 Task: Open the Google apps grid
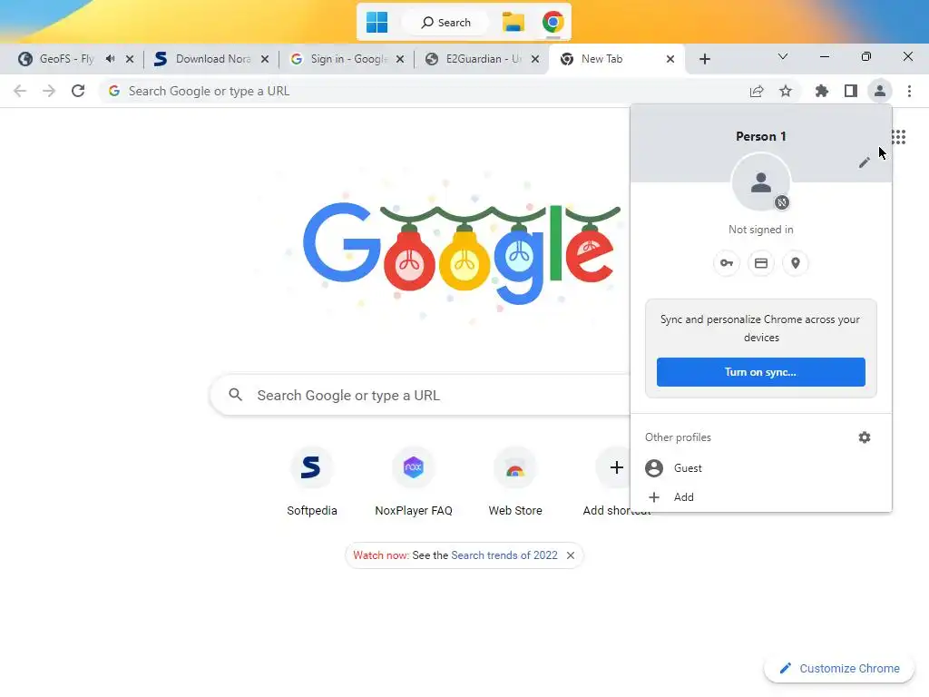click(x=899, y=137)
